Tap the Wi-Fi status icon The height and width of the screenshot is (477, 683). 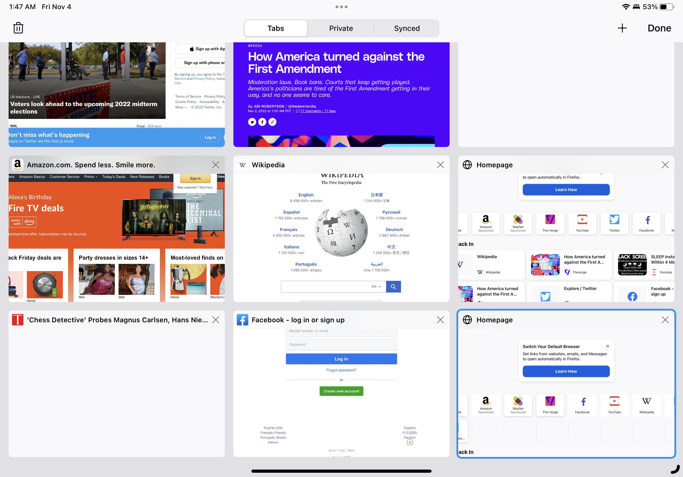tap(626, 7)
